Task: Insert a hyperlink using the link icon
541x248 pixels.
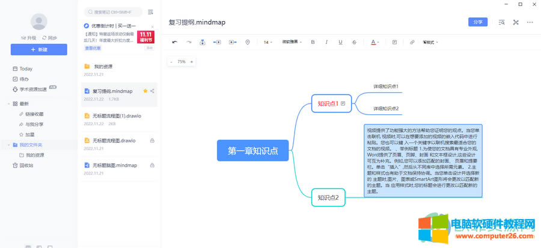Action: (x=412, y=42)
